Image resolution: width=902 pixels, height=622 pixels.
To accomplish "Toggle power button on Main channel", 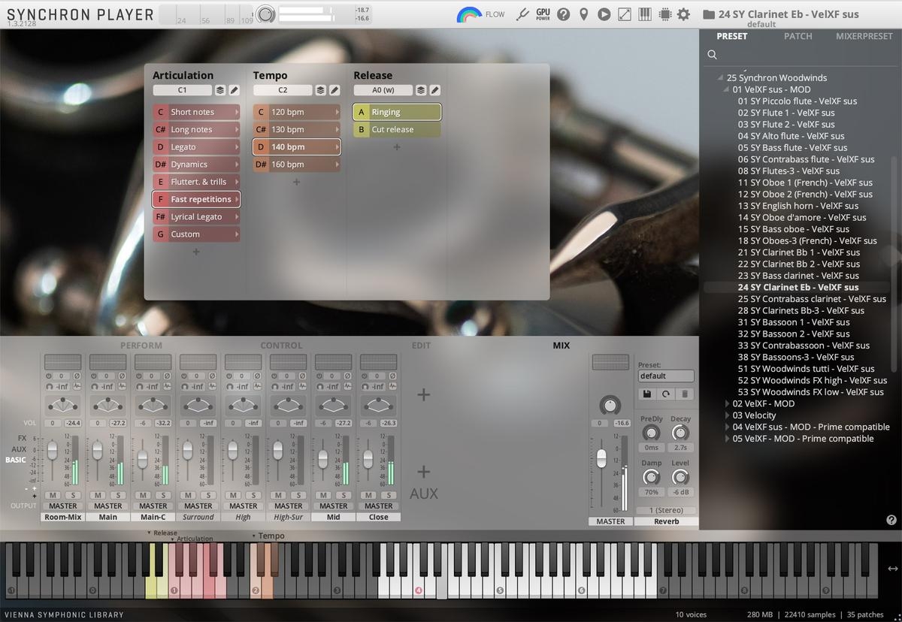I will 94,376.
